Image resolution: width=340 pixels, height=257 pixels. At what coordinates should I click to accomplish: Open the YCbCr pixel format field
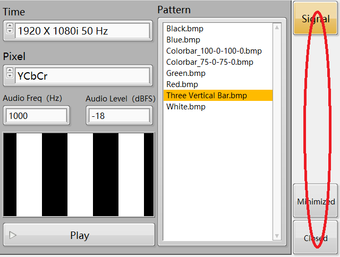click(82, 75)
